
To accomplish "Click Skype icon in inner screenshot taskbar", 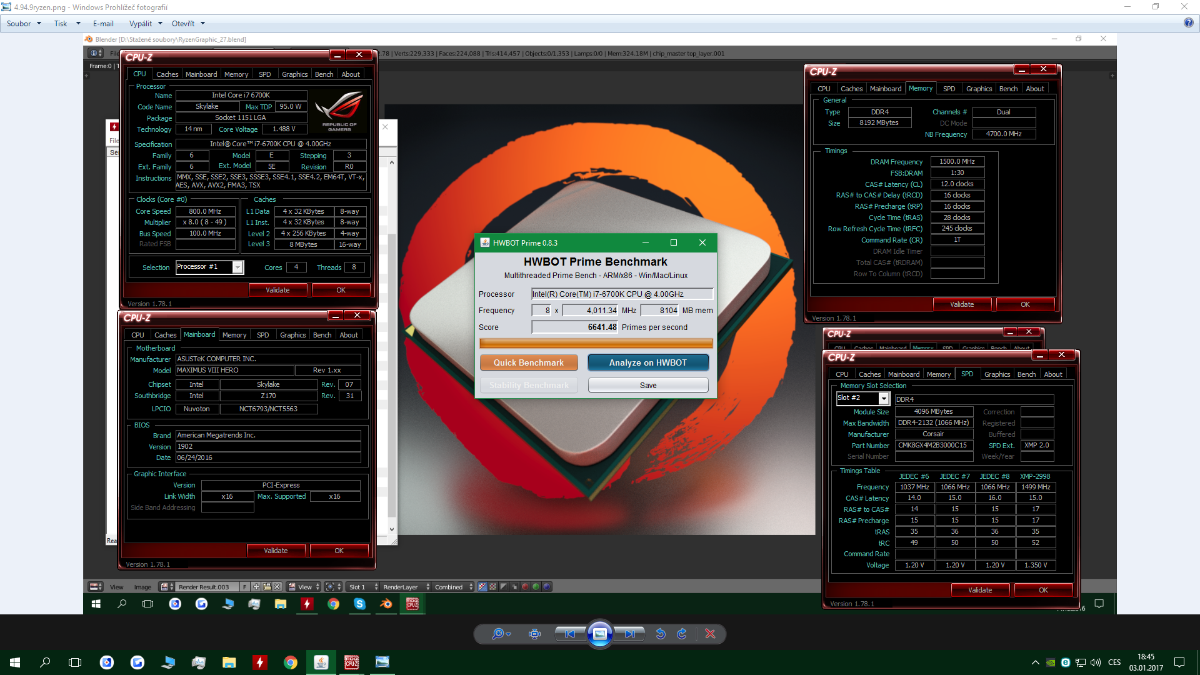I will (359, 604).
